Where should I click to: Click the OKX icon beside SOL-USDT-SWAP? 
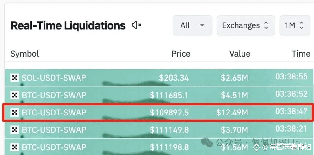[x=15, y=77]
